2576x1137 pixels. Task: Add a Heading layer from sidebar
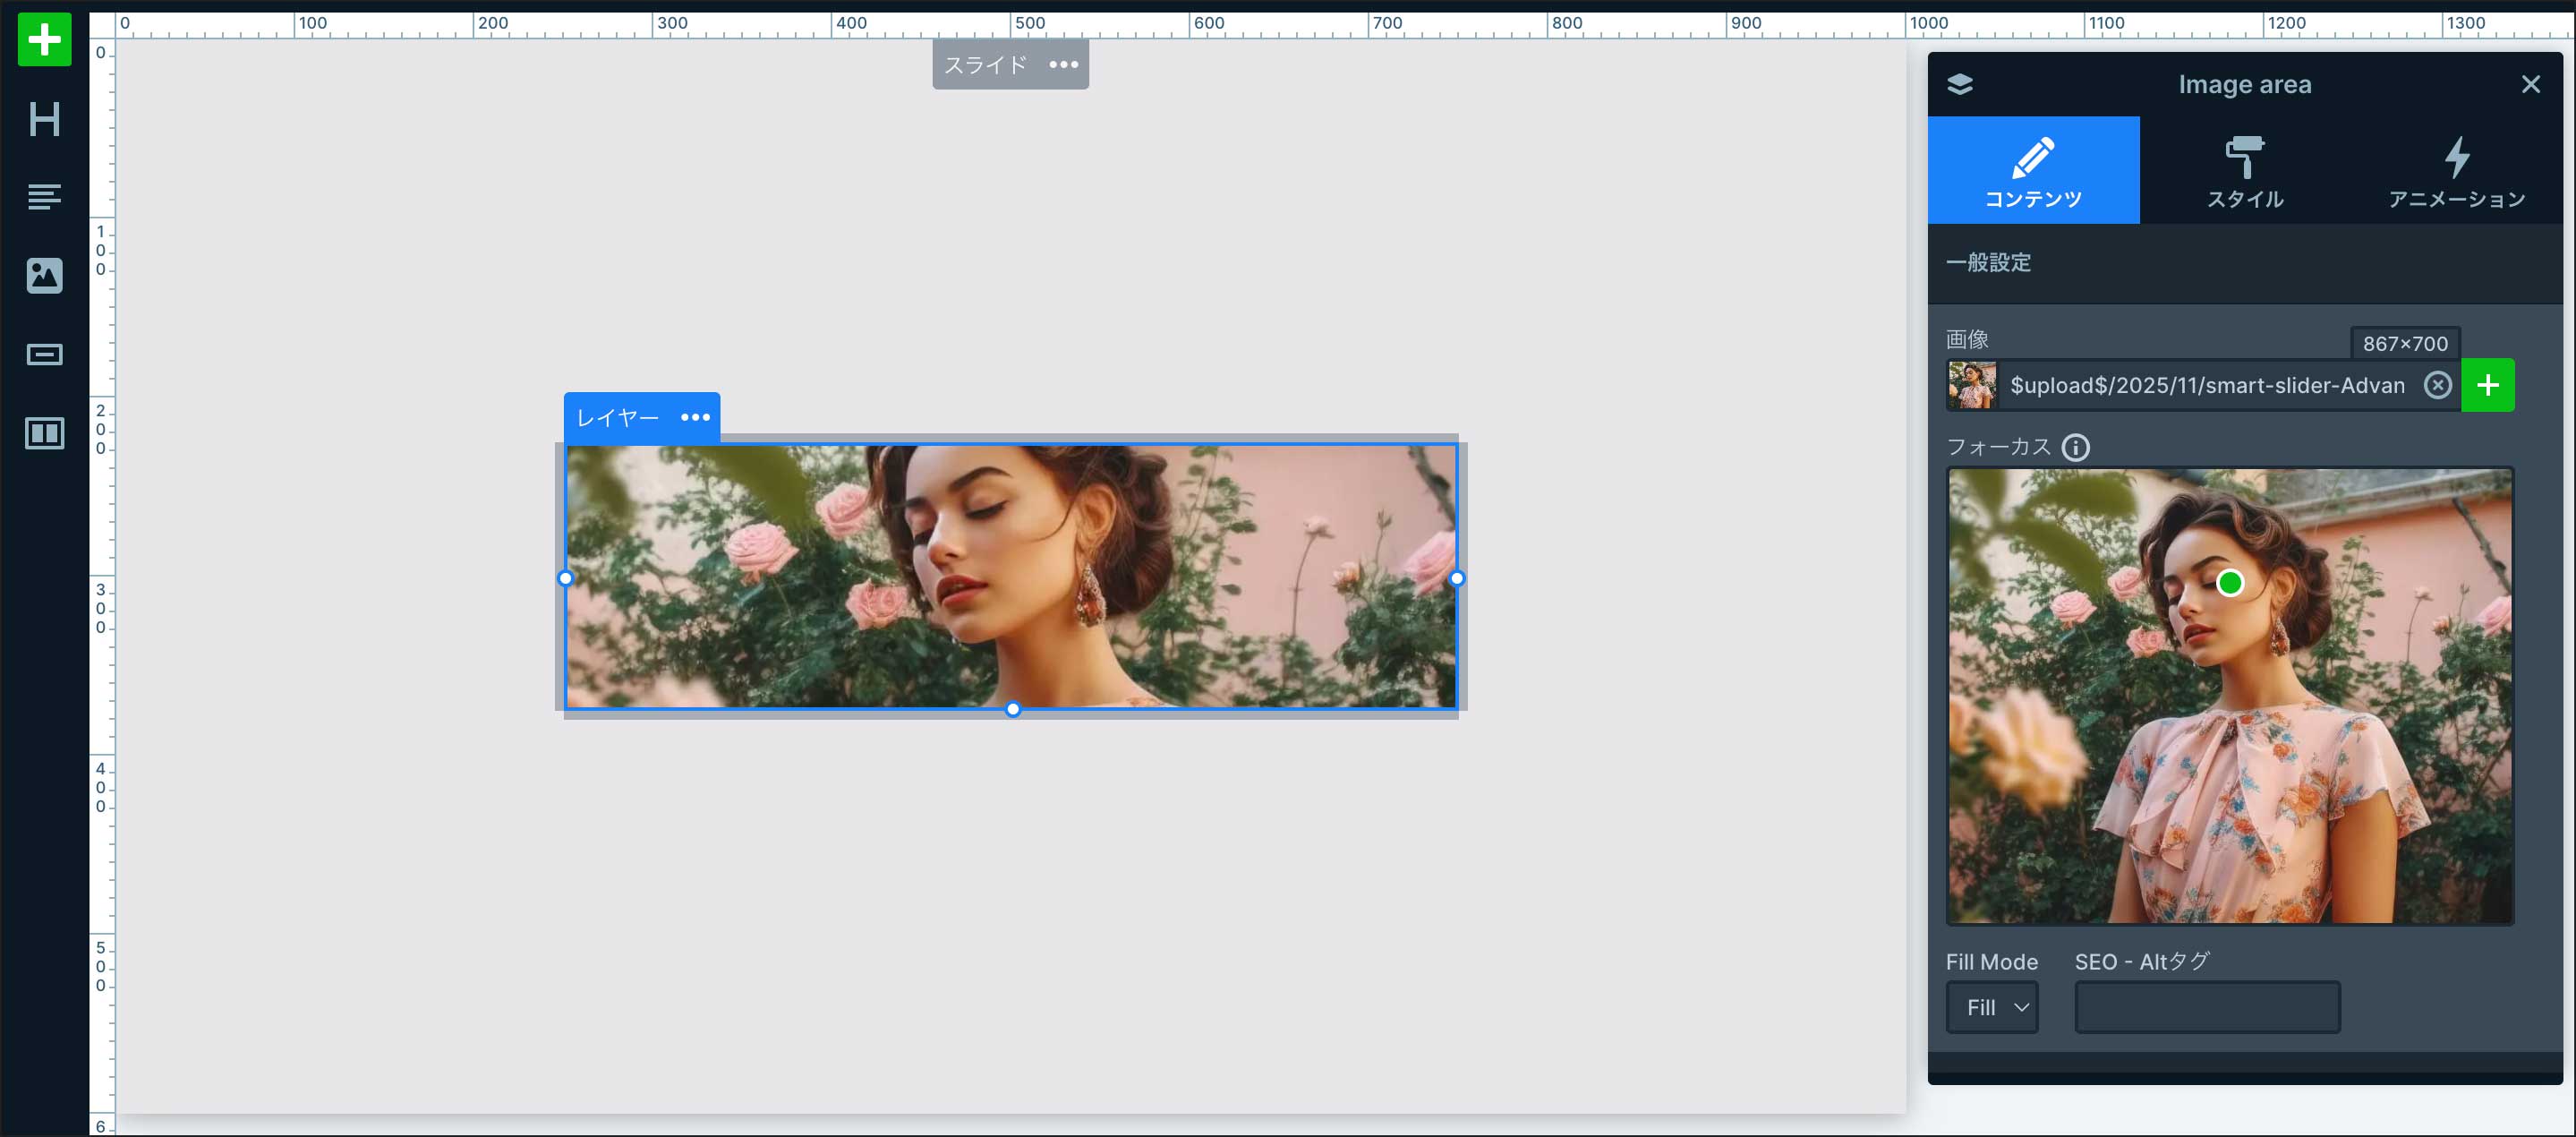[x=44, y=119]
